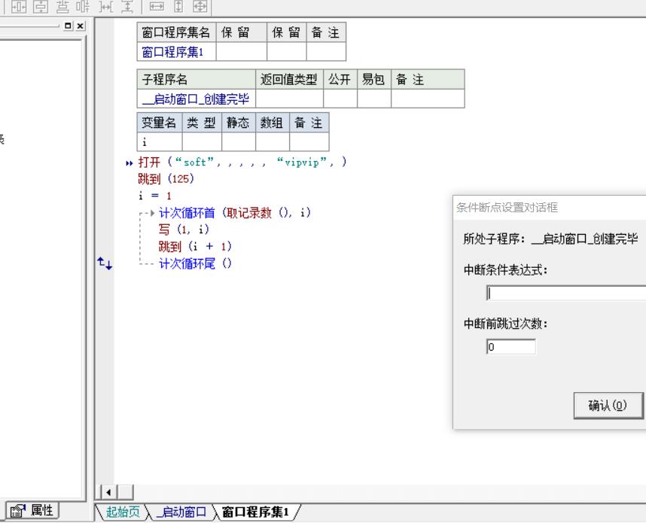Click the 窗口程序集名 header cell
This screenshot has width=646, height=523.
[x=176, y=32]
